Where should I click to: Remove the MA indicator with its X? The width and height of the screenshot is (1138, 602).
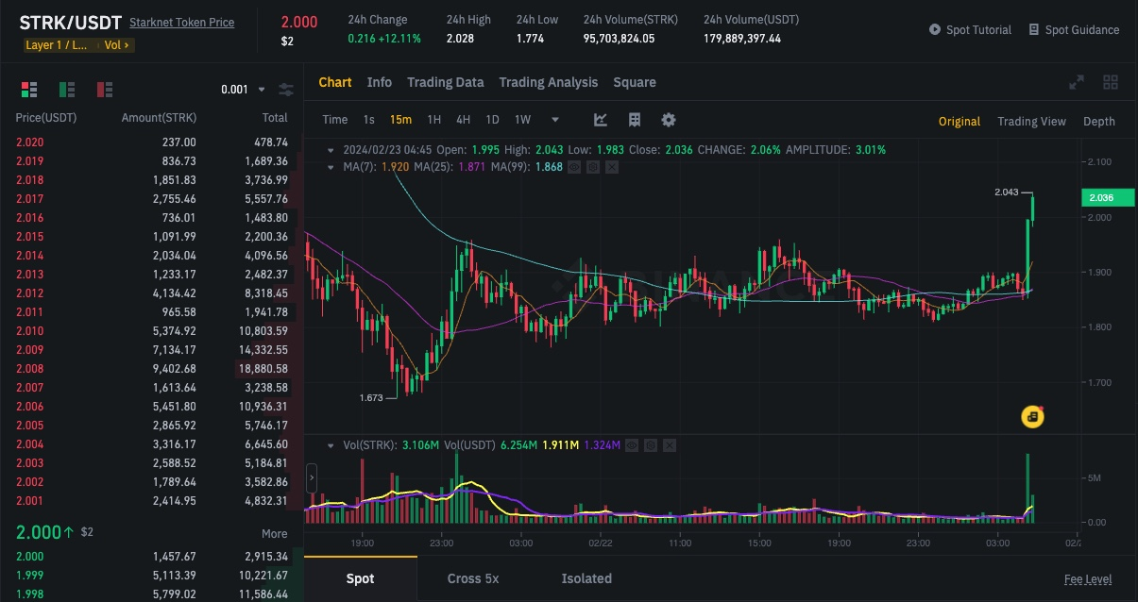[x=611, y=167]
